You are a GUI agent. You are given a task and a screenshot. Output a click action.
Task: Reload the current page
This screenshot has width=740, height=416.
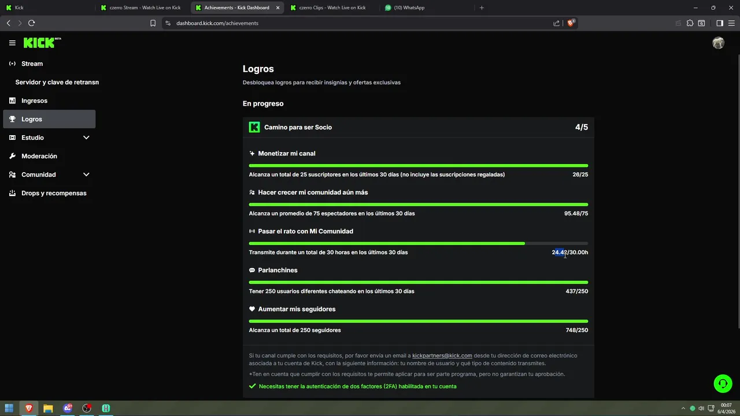click(x=31, y=23)
